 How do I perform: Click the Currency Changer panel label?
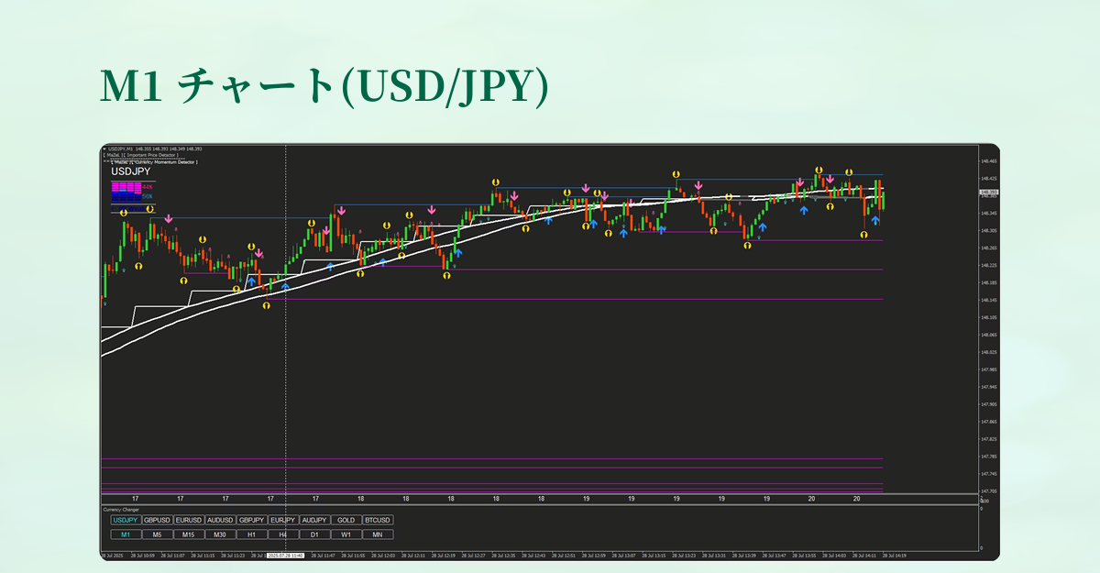coord(121,509)
